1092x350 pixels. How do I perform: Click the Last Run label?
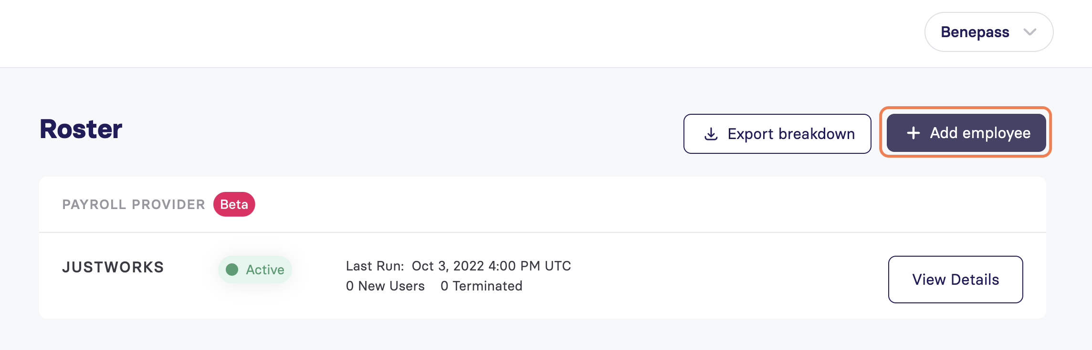[x=375, y=266]
